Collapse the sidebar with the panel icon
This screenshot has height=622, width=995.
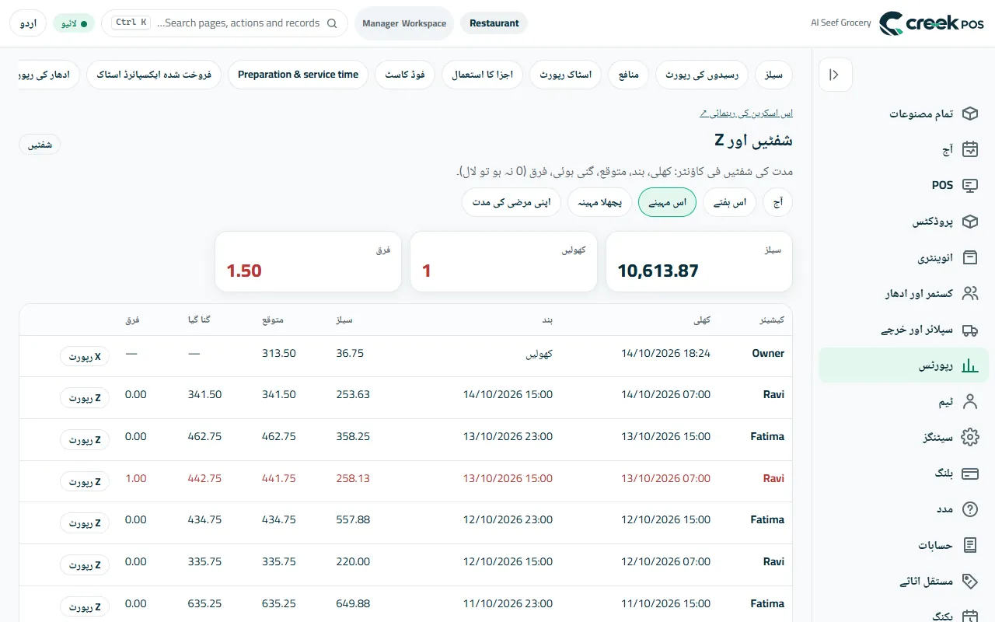pyautogui.click(x=836, y=75)
